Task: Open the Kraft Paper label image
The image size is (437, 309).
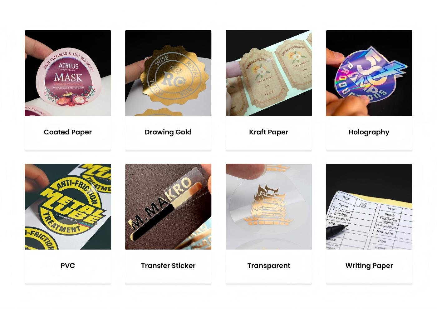Action: point(269,73)
